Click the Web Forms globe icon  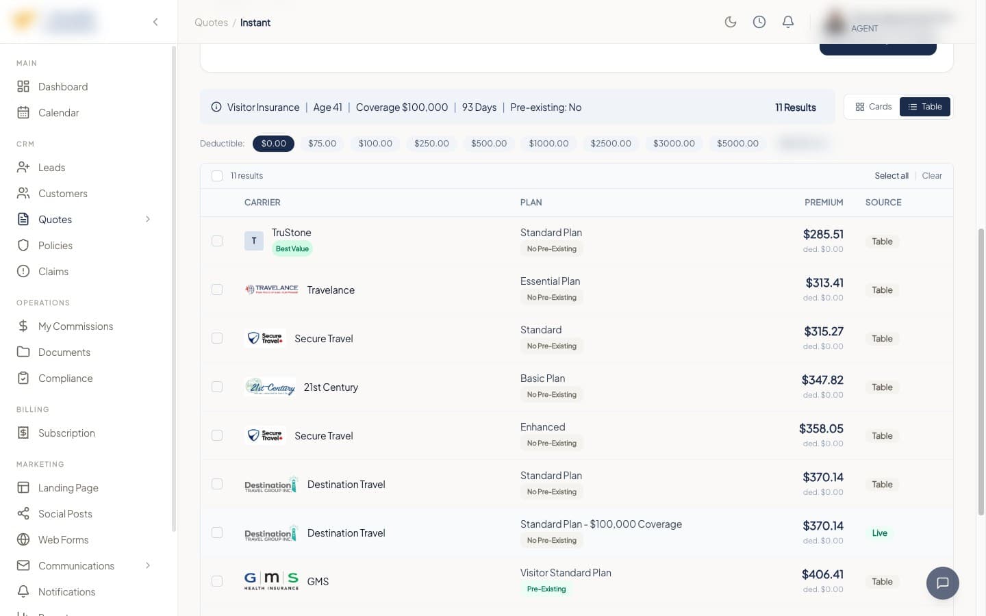point(23,539)
